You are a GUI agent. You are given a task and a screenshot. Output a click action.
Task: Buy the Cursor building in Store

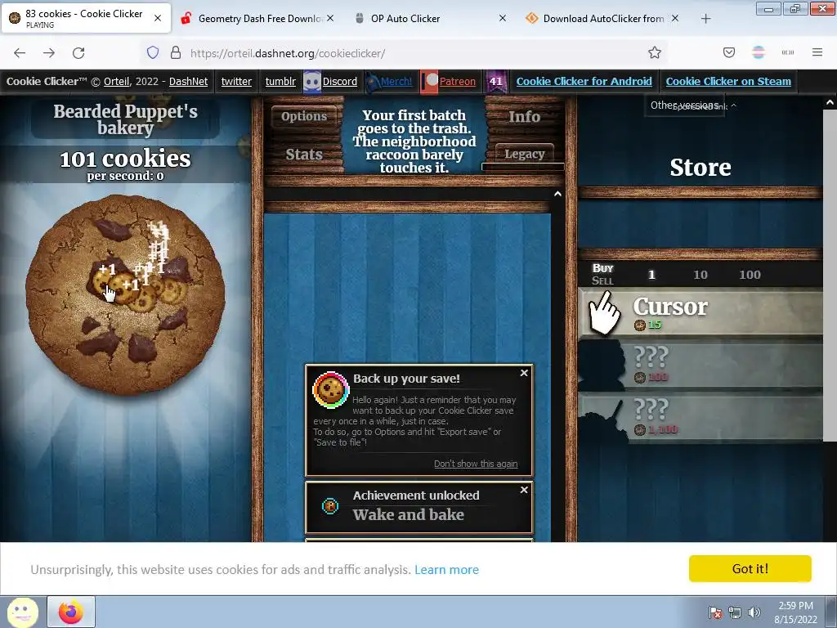click(700, 313)
